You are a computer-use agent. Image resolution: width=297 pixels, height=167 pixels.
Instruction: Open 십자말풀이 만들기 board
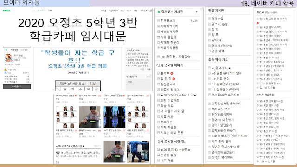pyautogui.click(x=224, y=131)
